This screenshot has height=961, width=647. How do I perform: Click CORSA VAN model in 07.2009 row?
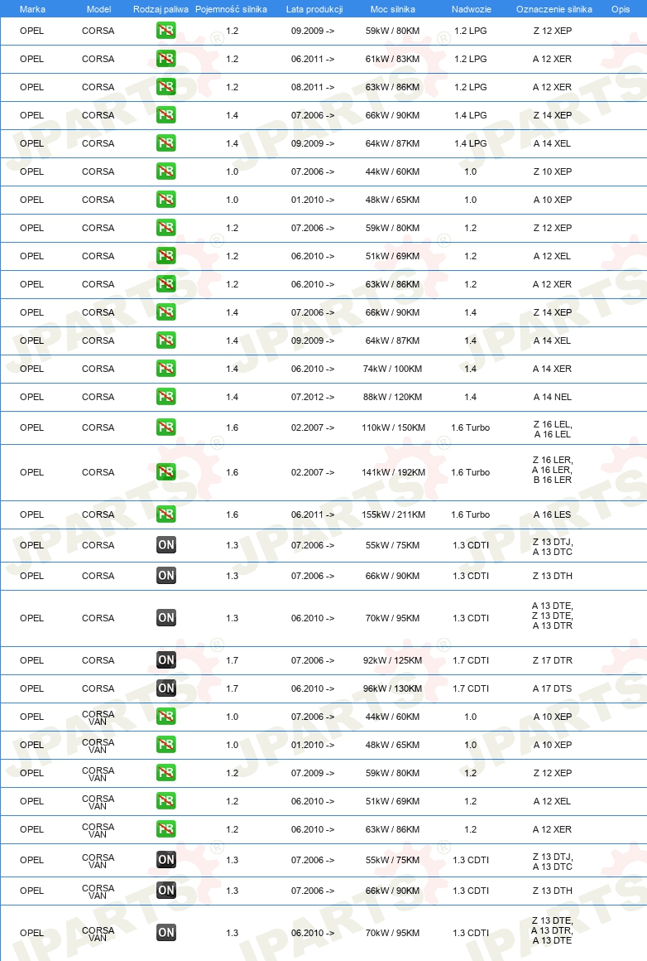(x=98, y=774)
